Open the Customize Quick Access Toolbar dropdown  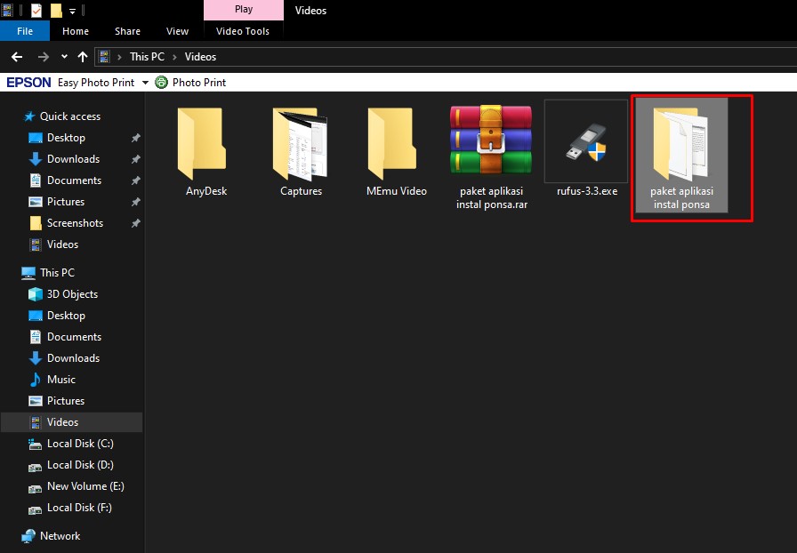pos(72,11)
